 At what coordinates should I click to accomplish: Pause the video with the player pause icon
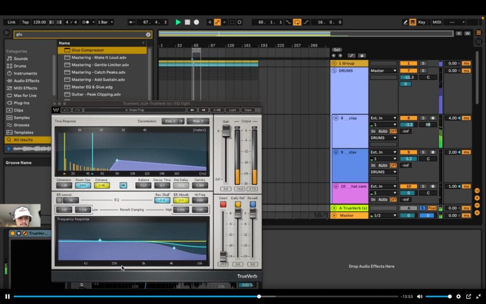8,296
